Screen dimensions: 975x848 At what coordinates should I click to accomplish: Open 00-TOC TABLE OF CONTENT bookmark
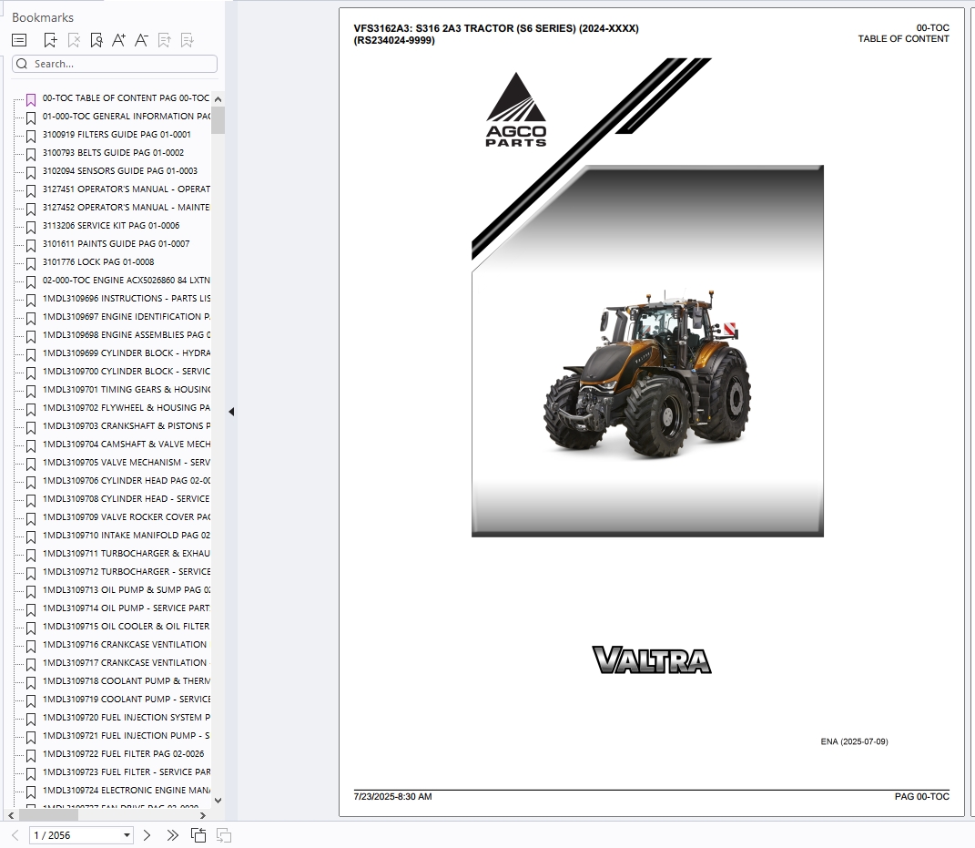[126, 98]
